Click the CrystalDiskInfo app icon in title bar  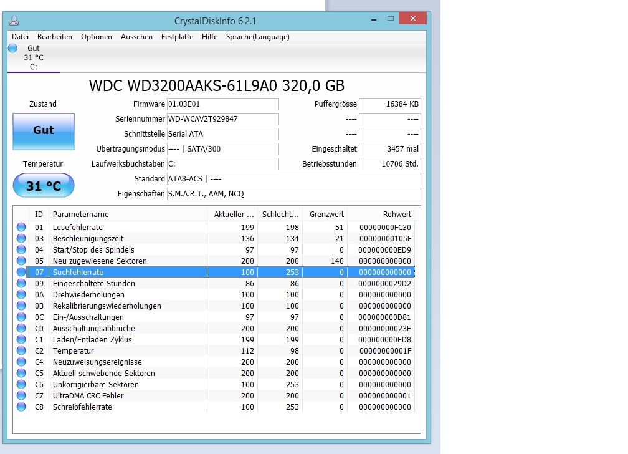(x=14, y=21)
